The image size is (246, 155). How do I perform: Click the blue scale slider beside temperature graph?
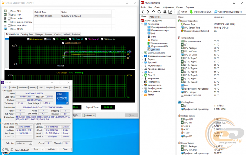point(7,39)
